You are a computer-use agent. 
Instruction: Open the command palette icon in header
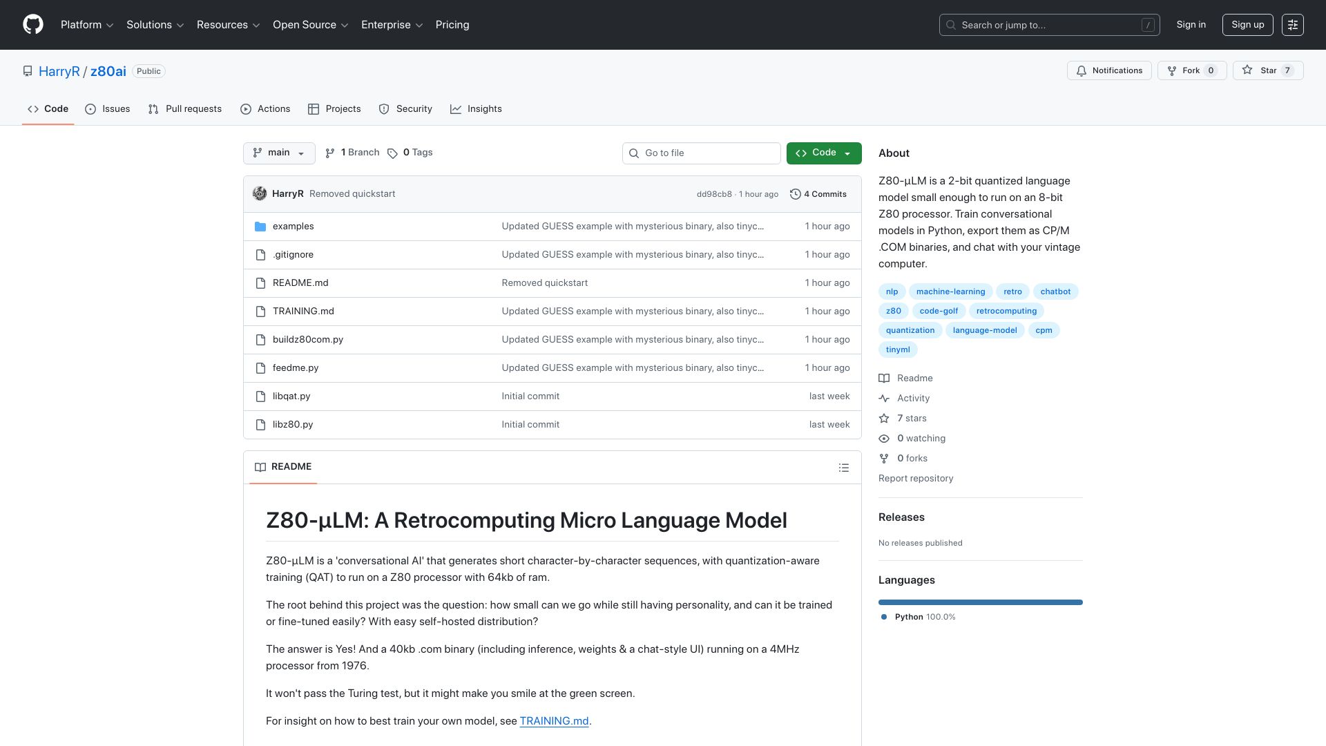coord(1292,25)
